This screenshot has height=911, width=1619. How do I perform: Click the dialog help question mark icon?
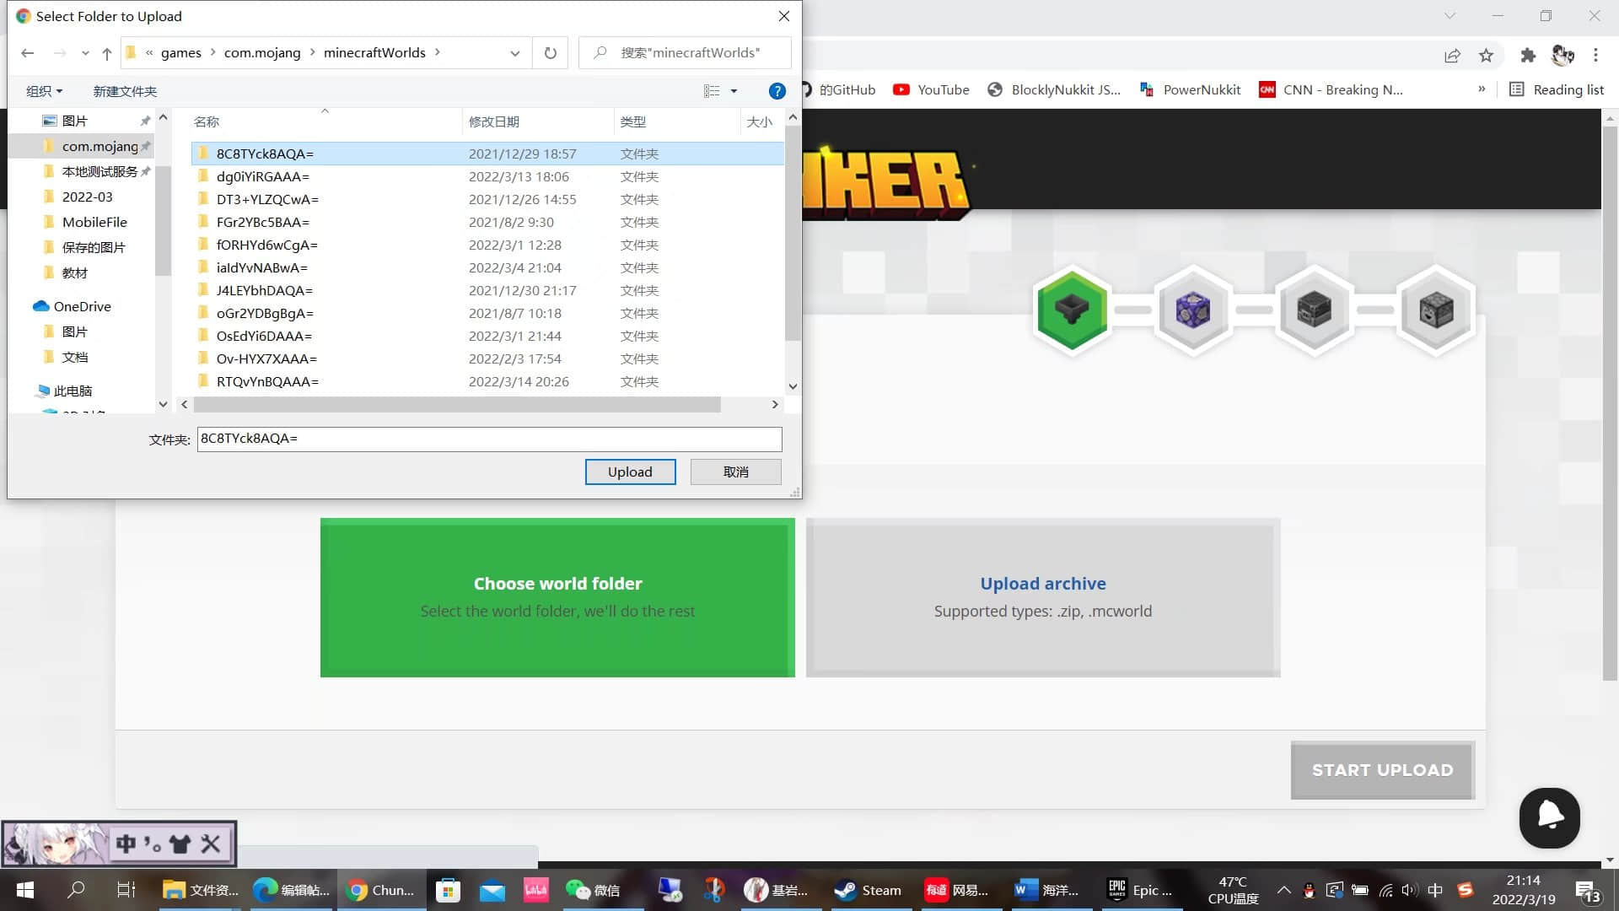(x=777, y=91)
